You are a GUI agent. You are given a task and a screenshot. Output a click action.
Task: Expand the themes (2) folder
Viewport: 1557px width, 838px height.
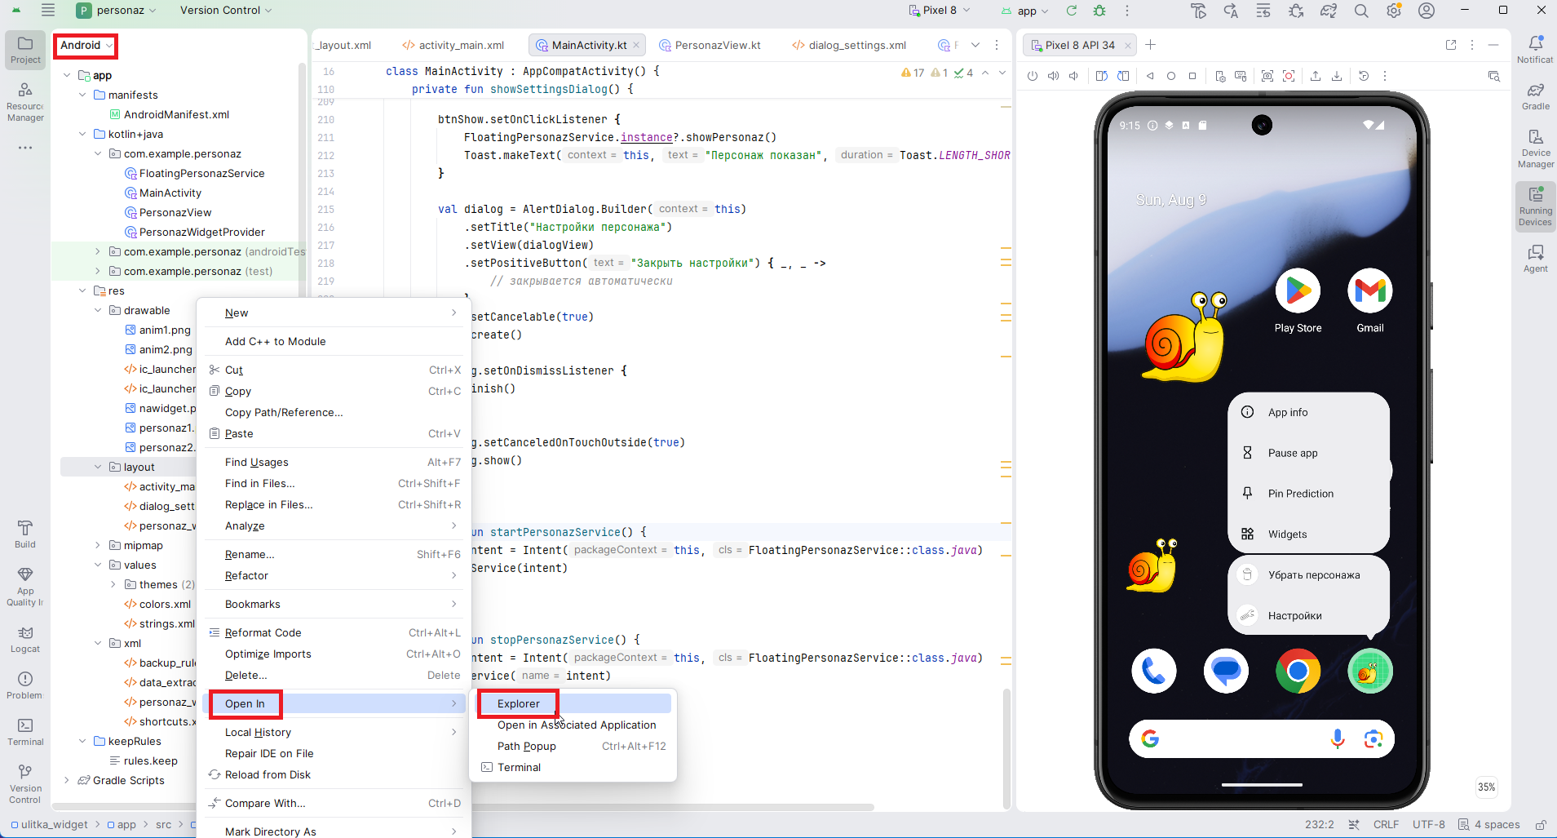tap(113, 585)
